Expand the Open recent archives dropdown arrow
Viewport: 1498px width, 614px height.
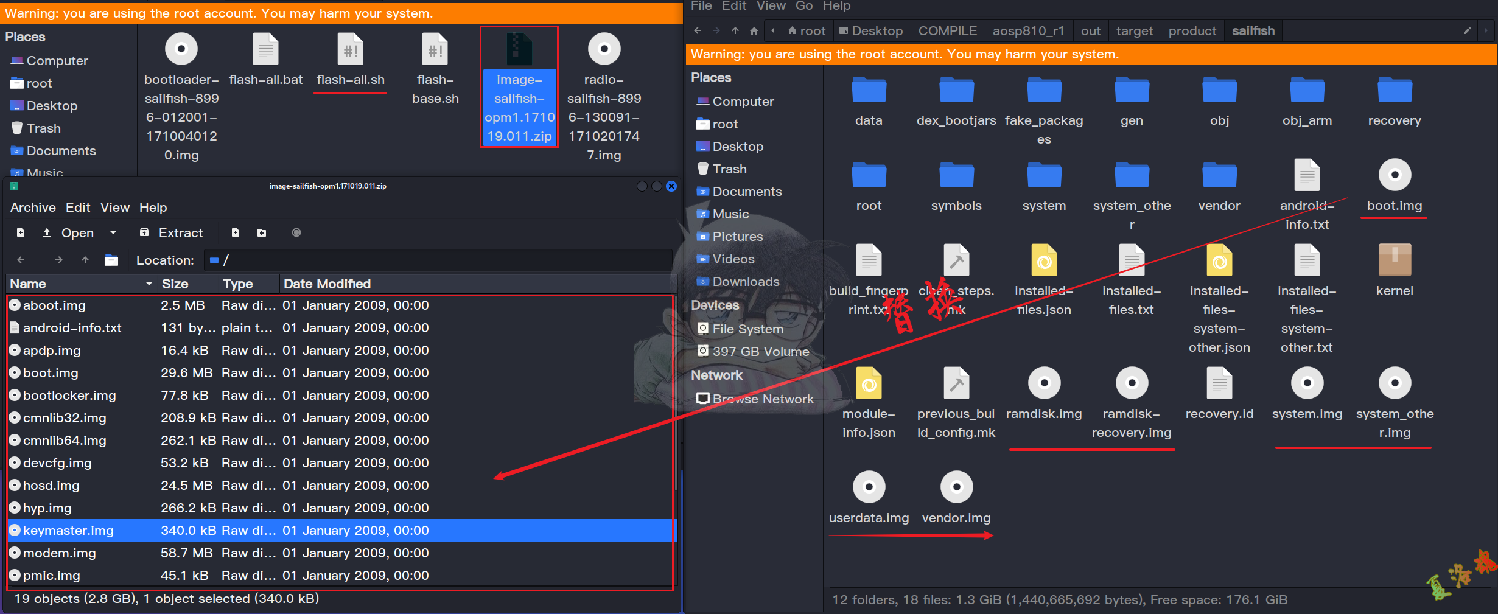pos(113,233)
